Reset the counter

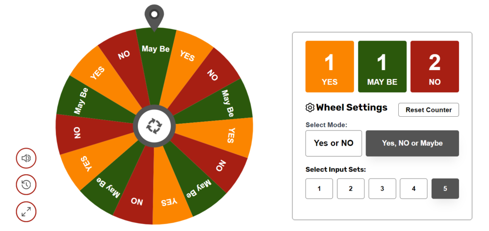tap(428, 110)
